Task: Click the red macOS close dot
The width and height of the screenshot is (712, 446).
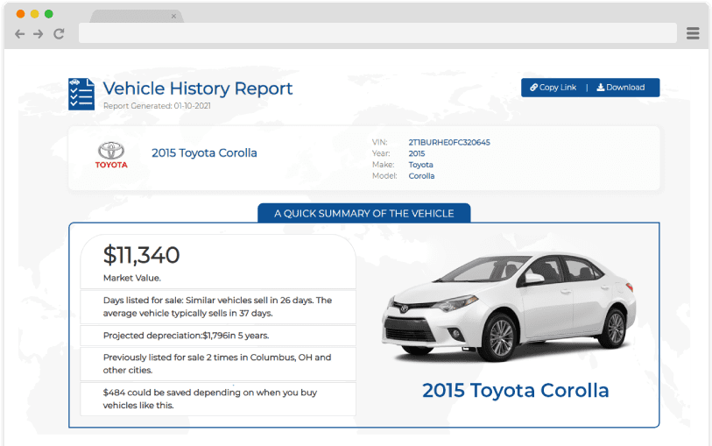Action: pos(20,14)
